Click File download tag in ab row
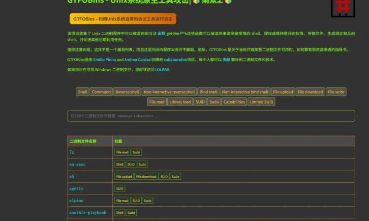Viewport: 369px width, 221px height. click(146, 176)
